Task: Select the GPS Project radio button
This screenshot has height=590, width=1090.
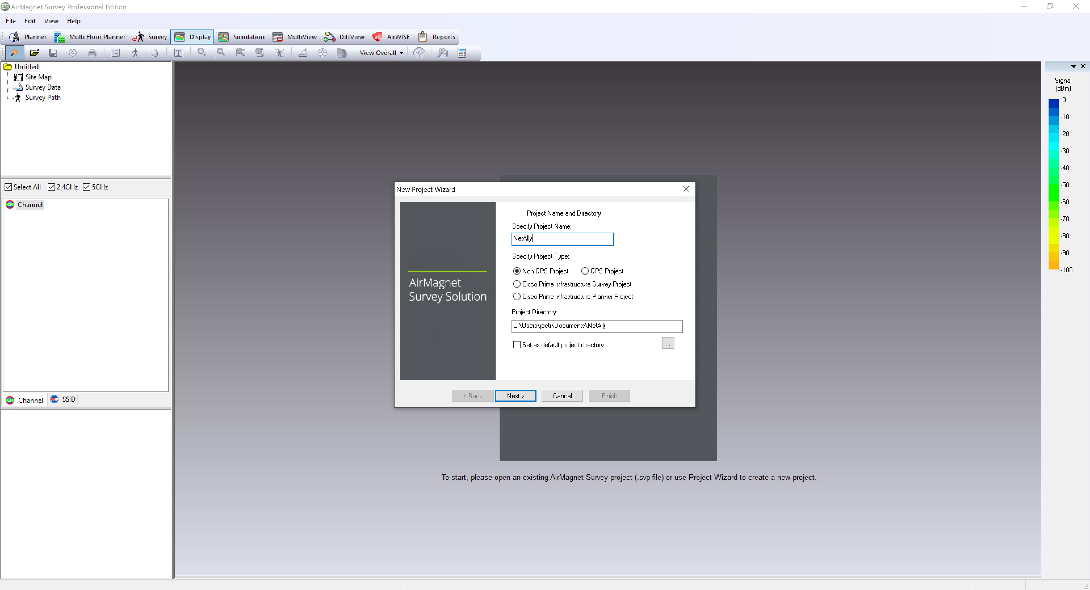Action: (585, 271)
